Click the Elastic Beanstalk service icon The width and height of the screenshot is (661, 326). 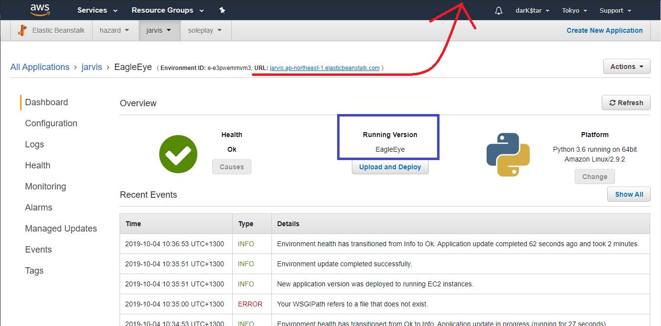click(23, 30)
